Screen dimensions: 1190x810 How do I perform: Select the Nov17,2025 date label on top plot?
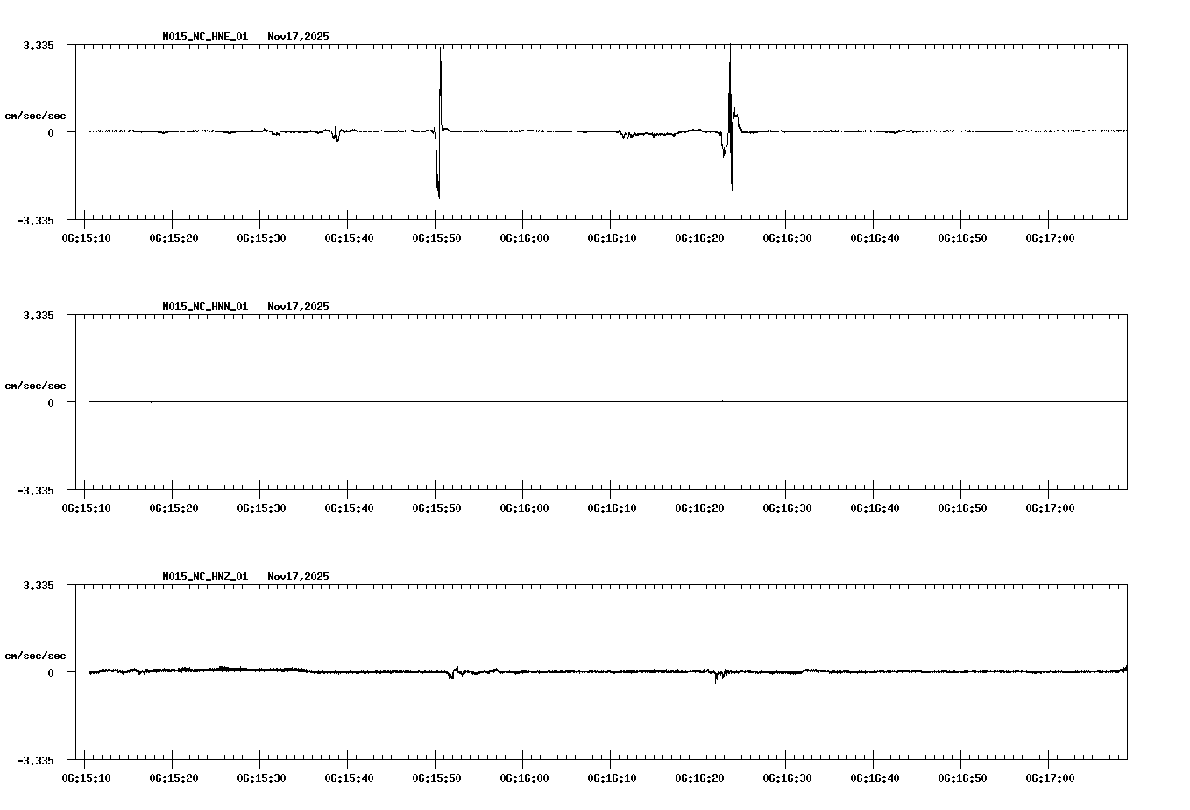297,37
